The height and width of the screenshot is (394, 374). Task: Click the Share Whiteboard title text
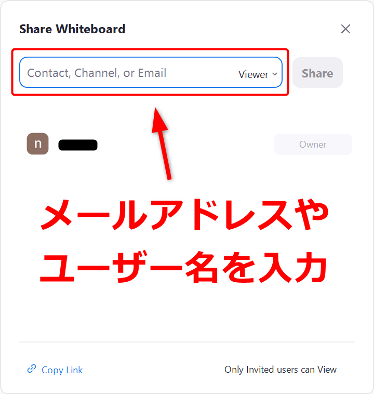pyautogui.click(x=72, y=29)
